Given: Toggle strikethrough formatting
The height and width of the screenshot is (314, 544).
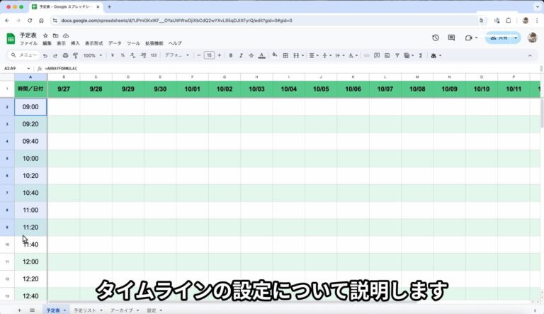Looking at the screenshot, I should [251, 55].
